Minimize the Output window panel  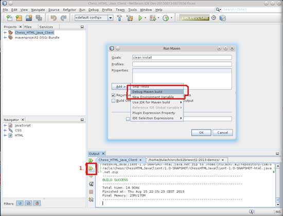277,154
